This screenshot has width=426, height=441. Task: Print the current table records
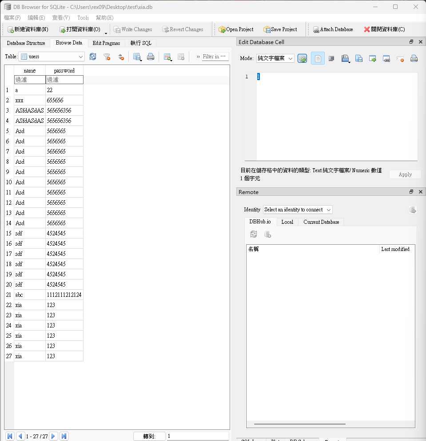coord(151,57)
